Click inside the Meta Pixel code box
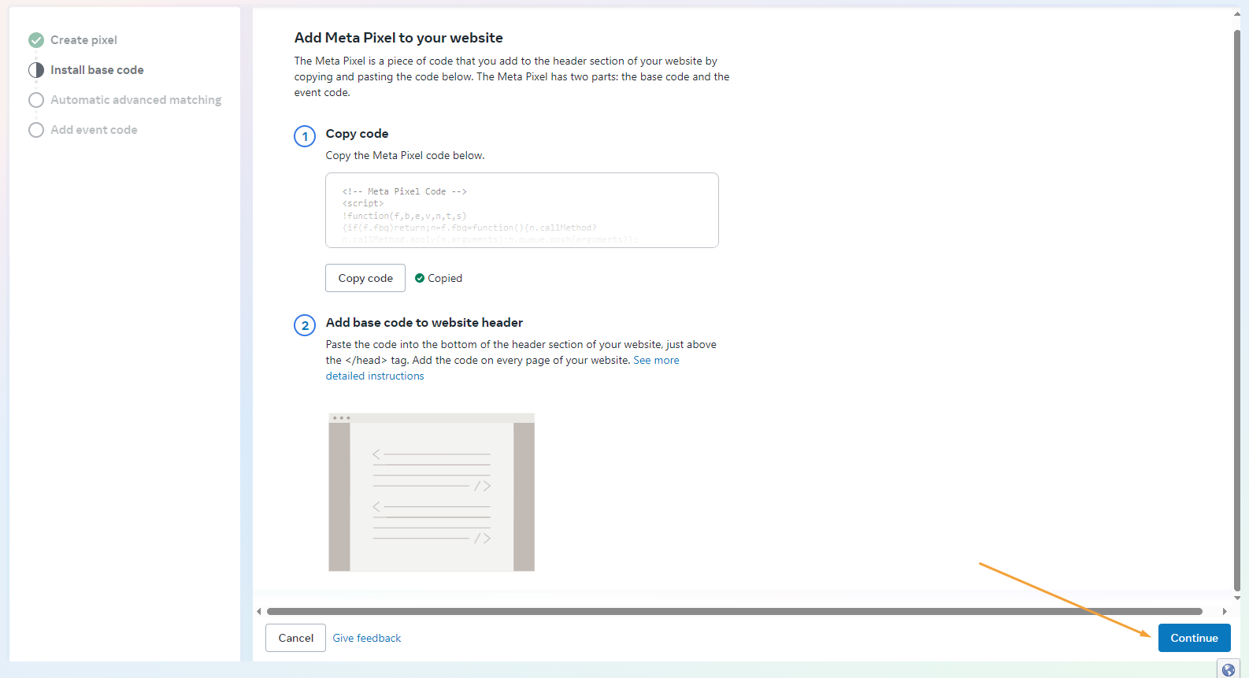Image resolution: width=1249 pixels, height=678 pixels. pos(521,210)
